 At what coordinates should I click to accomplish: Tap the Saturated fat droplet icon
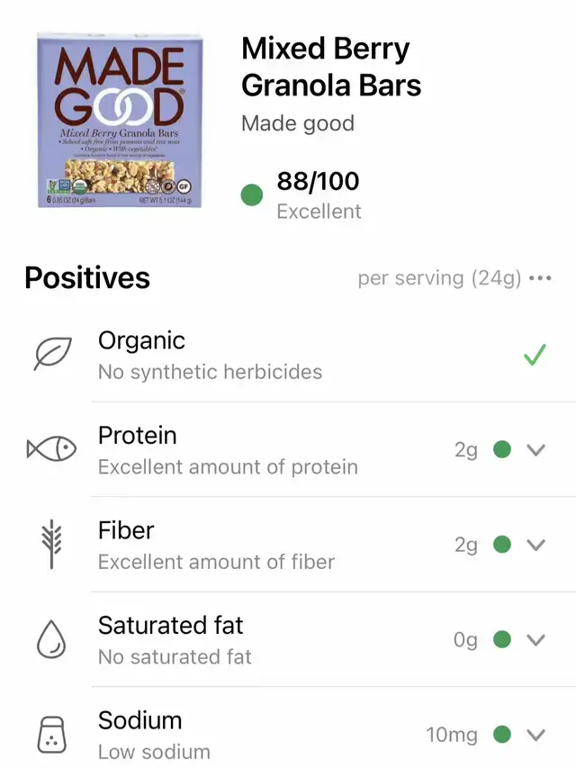tap(51, 639)
